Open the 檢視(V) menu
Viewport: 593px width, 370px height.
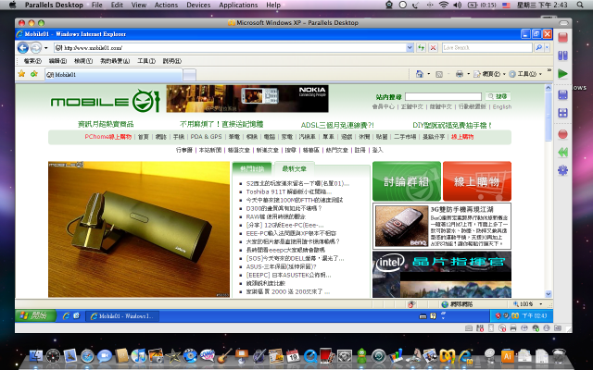tap(83, 61)
